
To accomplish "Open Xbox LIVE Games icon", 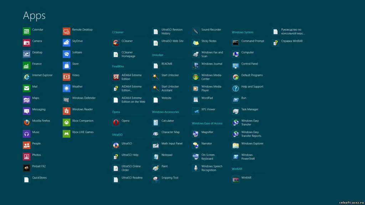I will pyautogui.click(x=66, y=134).
